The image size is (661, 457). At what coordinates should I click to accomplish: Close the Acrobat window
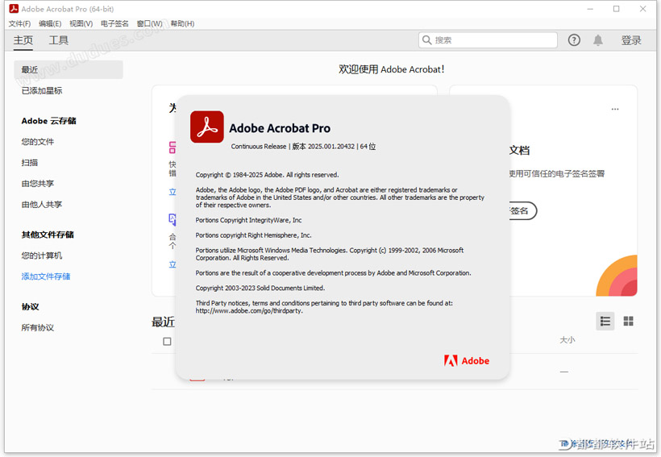pos(643,9)
